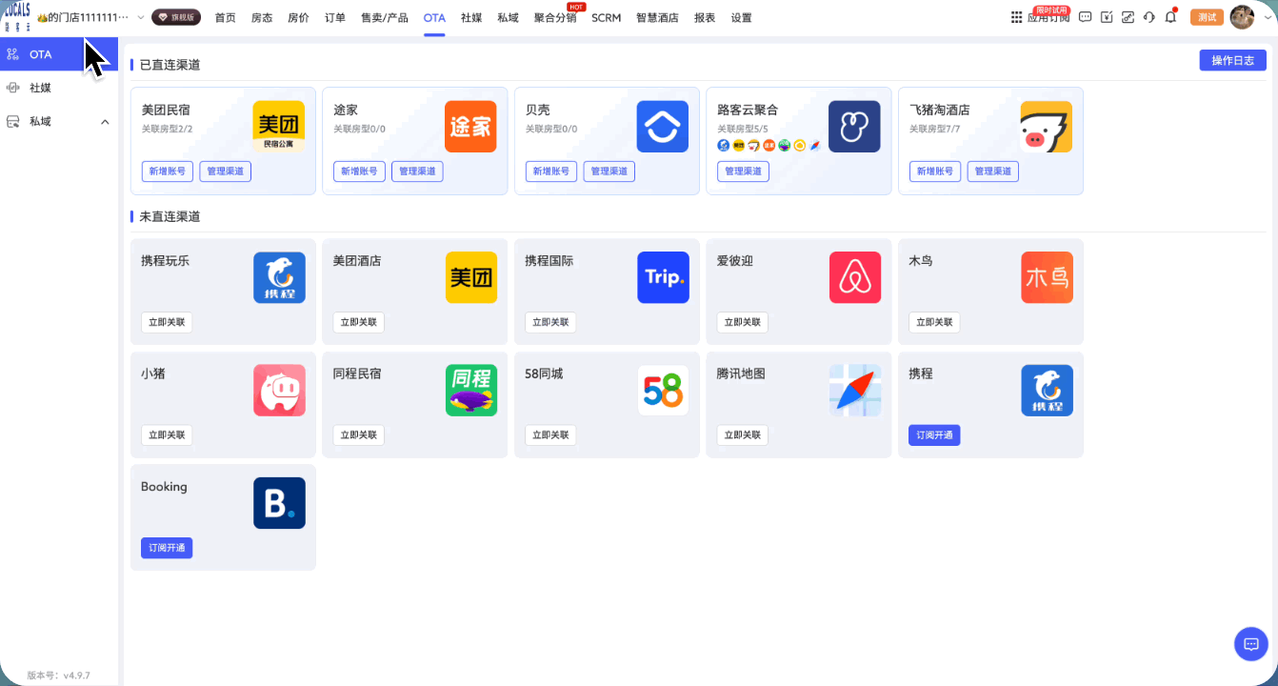
Task: Click 应用订购 in the header
Action: (x=1048, y=17)
